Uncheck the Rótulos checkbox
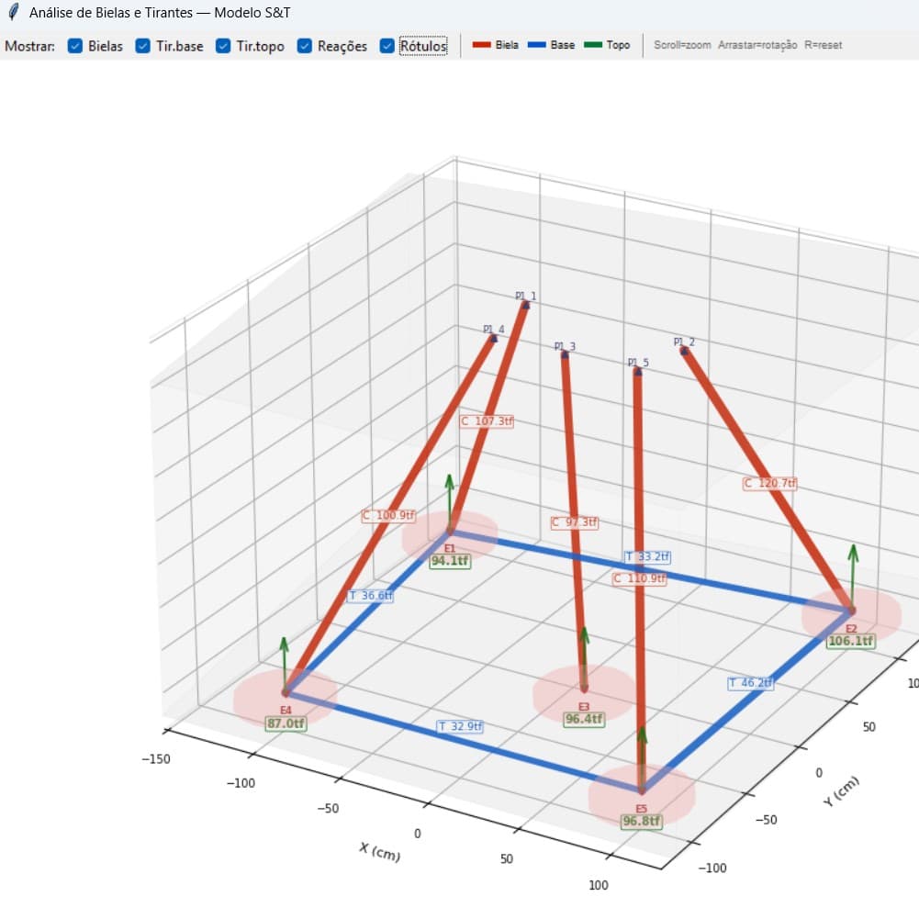 click(x=387, y=46)
